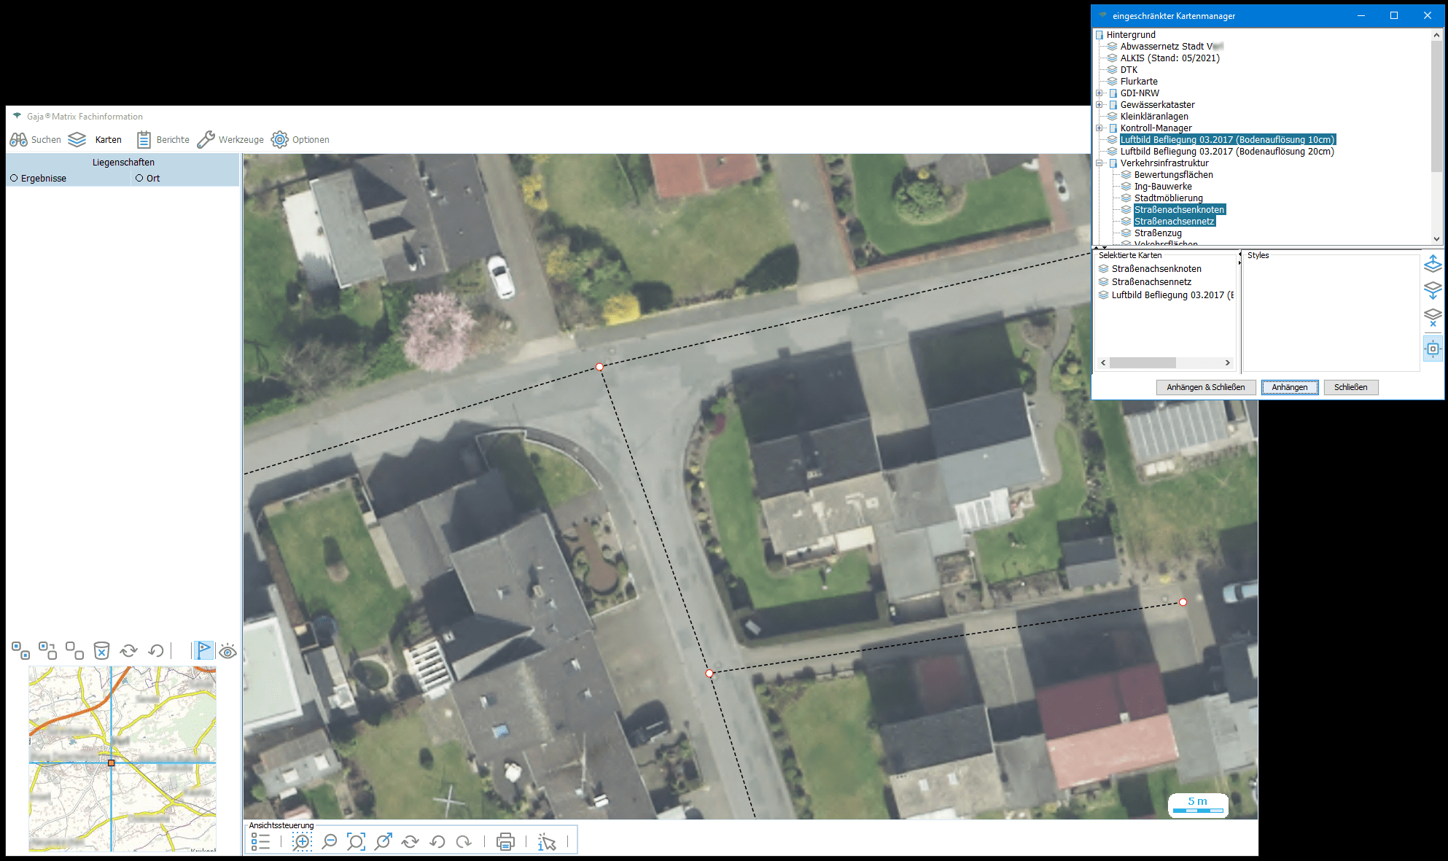This screenshot has width=1448, height=861.
Task: Expand the Gewässerkataster tree node
Action: 1099,105
